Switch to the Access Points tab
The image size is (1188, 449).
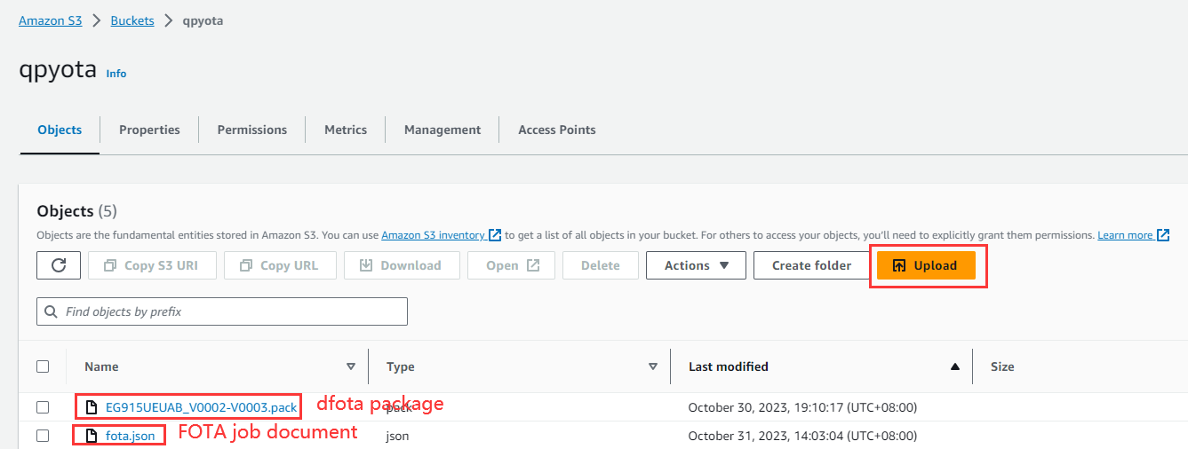tap(557, 130)
